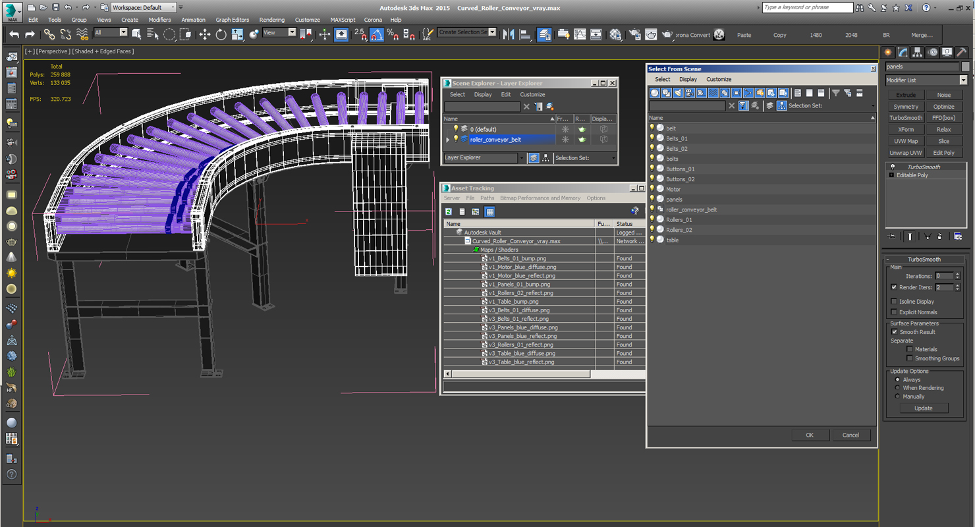Screen dimensions: 975x527
Task: Click the Merge... toolbar button
Action: 922,35
